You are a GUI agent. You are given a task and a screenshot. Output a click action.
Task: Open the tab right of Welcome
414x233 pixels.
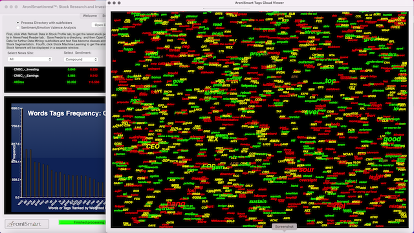pyautogui.click(x=103, y=16)
